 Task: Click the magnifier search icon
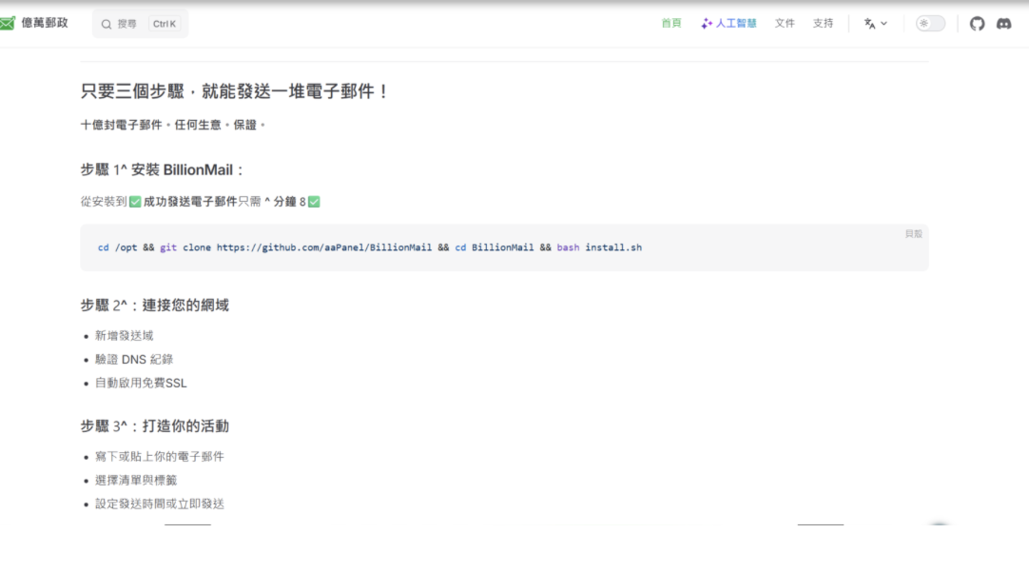pos(107,24)
